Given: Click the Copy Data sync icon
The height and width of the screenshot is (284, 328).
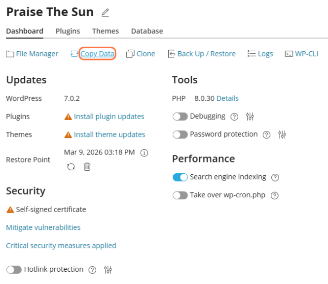Looking at the screenshot, I should 74,54.
